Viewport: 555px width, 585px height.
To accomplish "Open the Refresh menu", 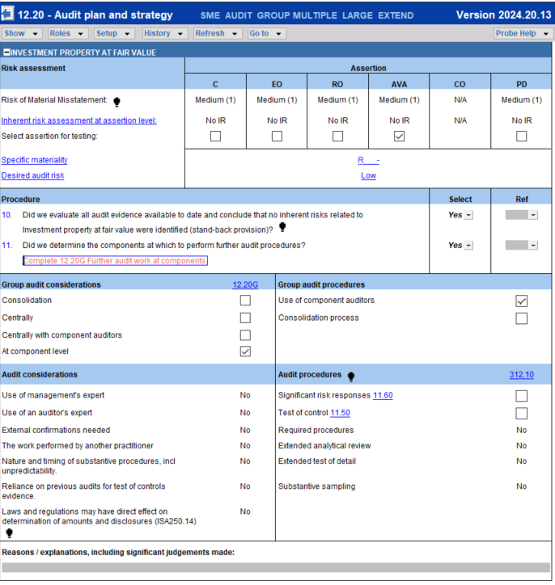I will pos(218,34).
